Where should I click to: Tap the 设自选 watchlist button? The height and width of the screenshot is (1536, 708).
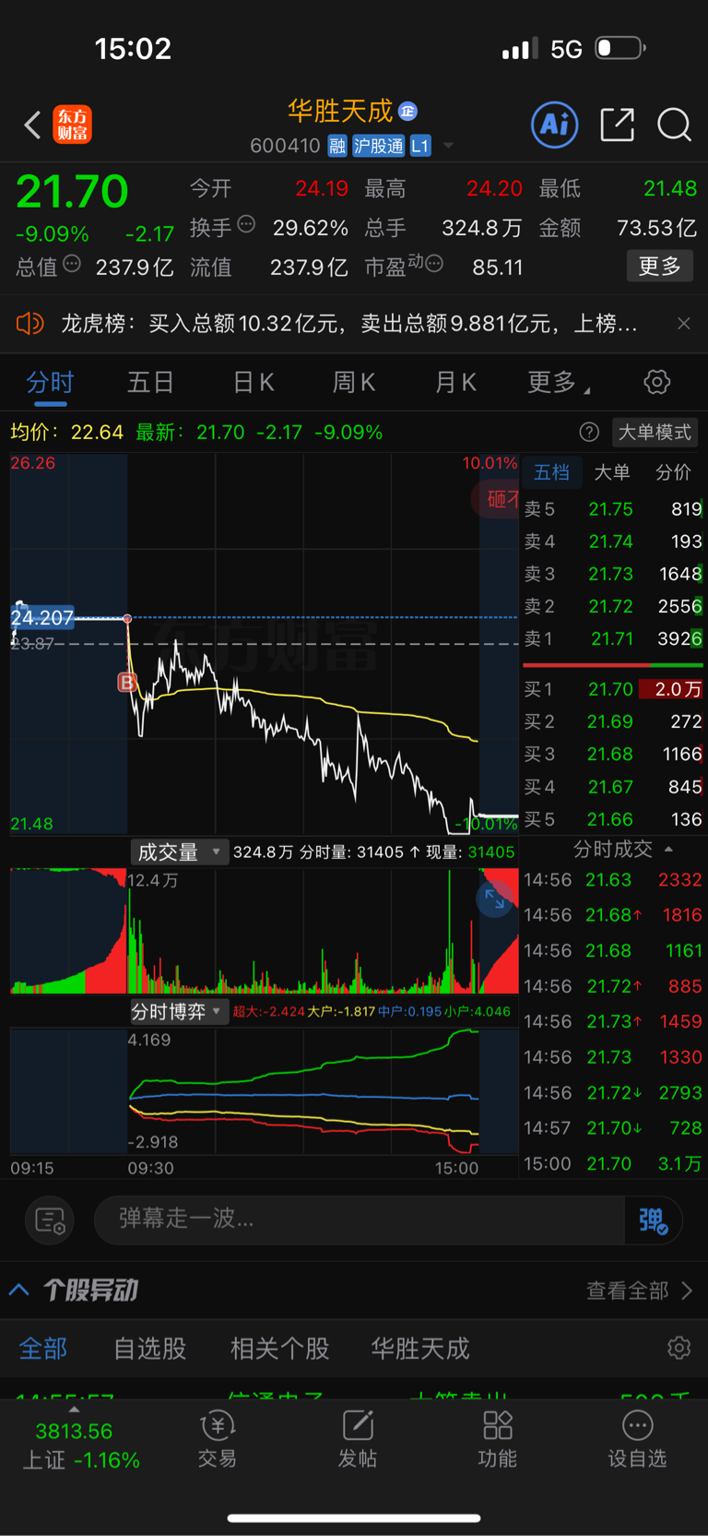(637, 1439)
